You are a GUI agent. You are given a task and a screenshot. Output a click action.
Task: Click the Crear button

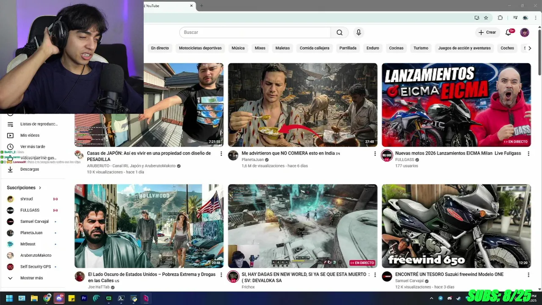(x=487, y=33)
